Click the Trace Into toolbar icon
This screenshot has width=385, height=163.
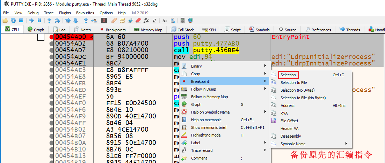[67, 21]
